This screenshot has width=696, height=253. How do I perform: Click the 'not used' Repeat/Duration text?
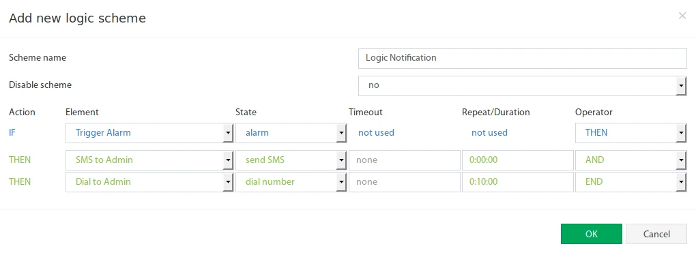[x=489, y=133]
